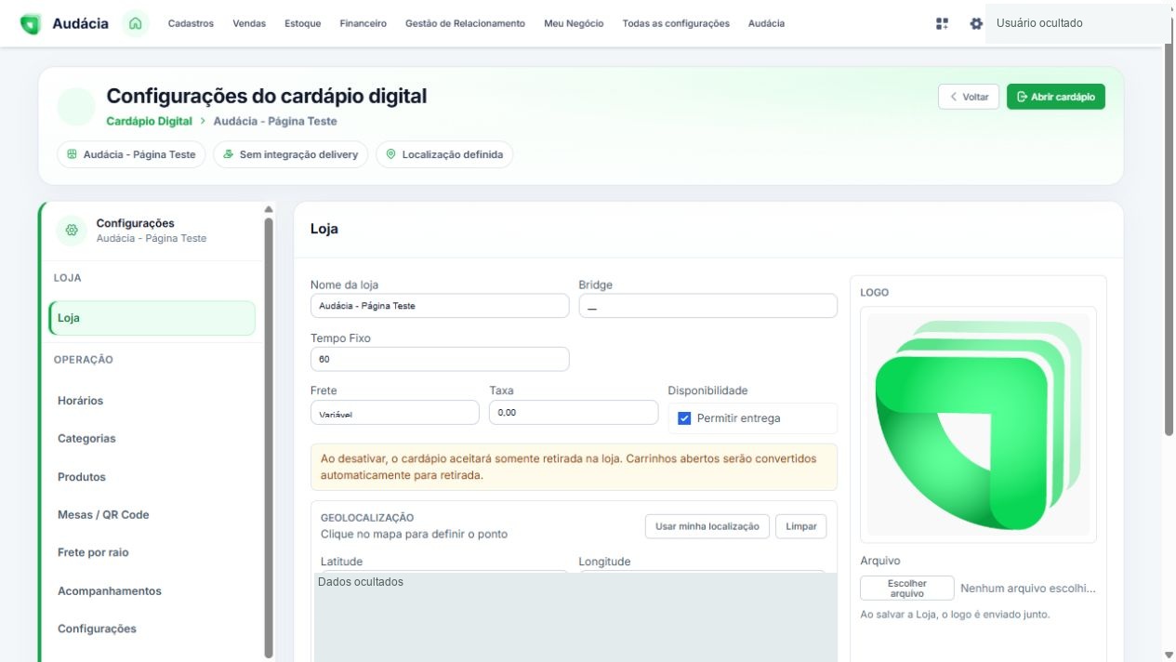Viewport: 1176px width, 662px height.
Task: Click the Limpar button
Action: click(800, 526)
